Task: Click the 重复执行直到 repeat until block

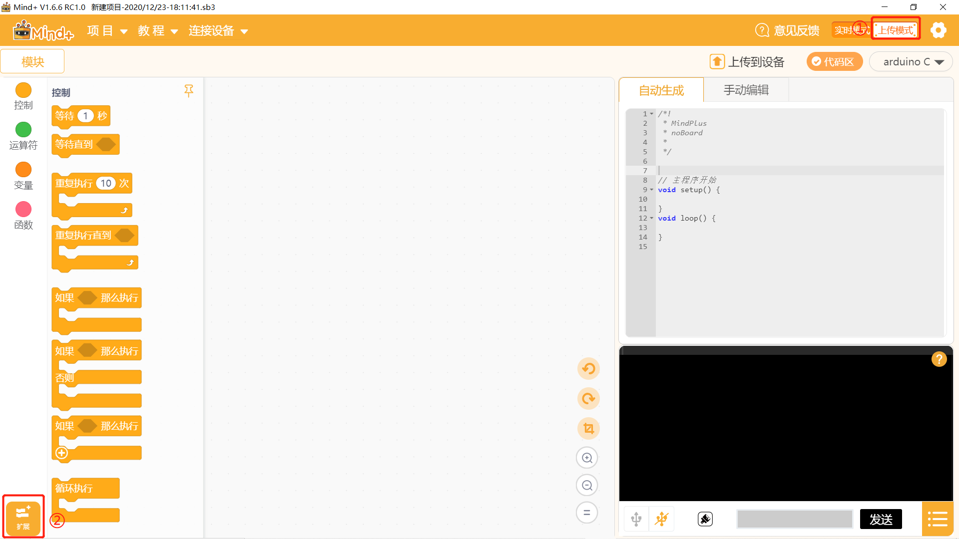Action: [x=83, y=236]
